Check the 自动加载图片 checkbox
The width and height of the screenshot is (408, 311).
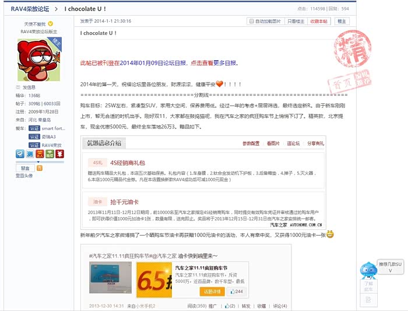click(251, 21)
